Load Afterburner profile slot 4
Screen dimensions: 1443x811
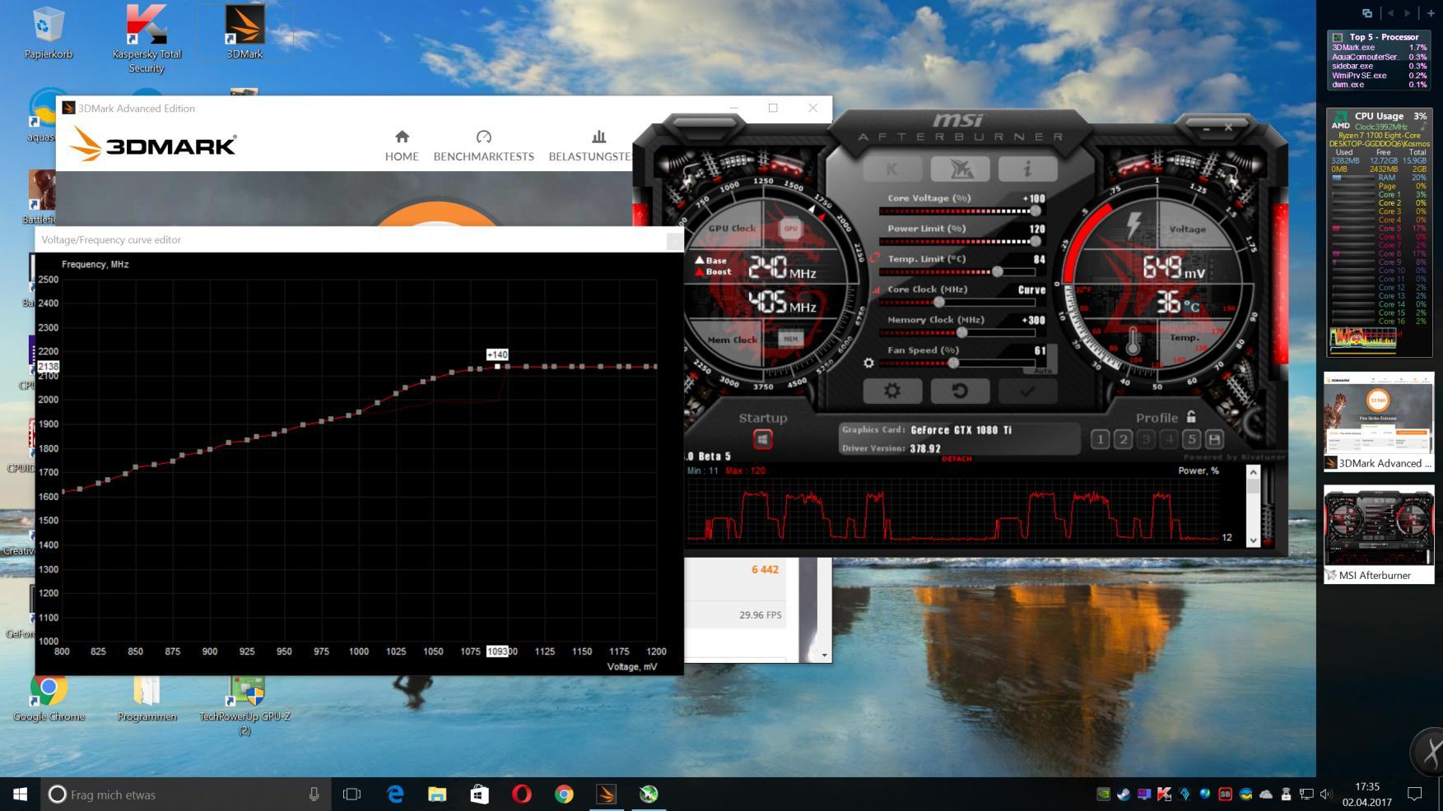(1168, 439)
